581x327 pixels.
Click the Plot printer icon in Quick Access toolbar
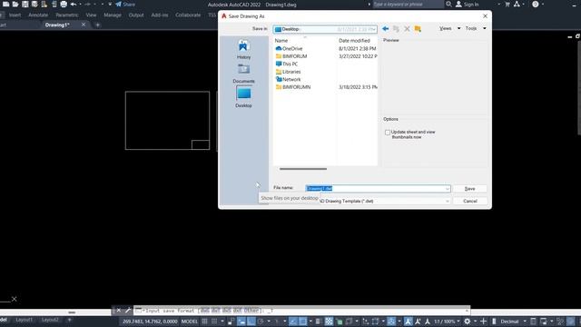[64, 4]
